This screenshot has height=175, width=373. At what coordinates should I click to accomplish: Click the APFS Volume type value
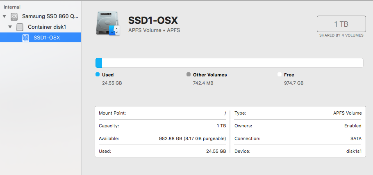[x=347, y=113]
